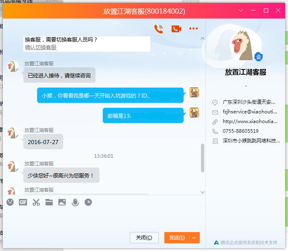The width and height of the screenshot is (288, 251).
Task: Open the fzjhservice@xiaohouti... email address
Action: coord(250,112)
